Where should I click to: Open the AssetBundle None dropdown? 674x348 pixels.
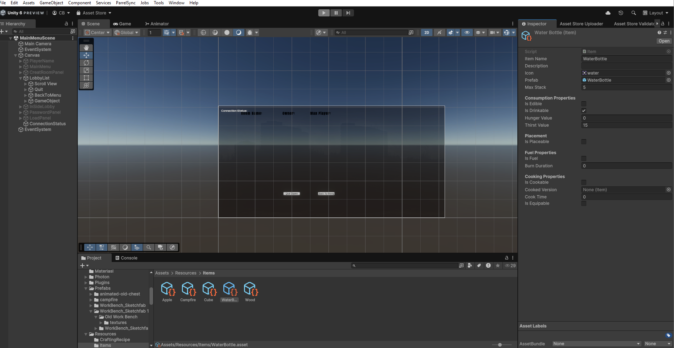point(596,344)
